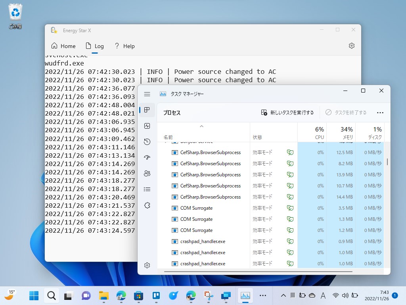Sort by CPU 6% column header
406x305 pixels.
point(312,133)
